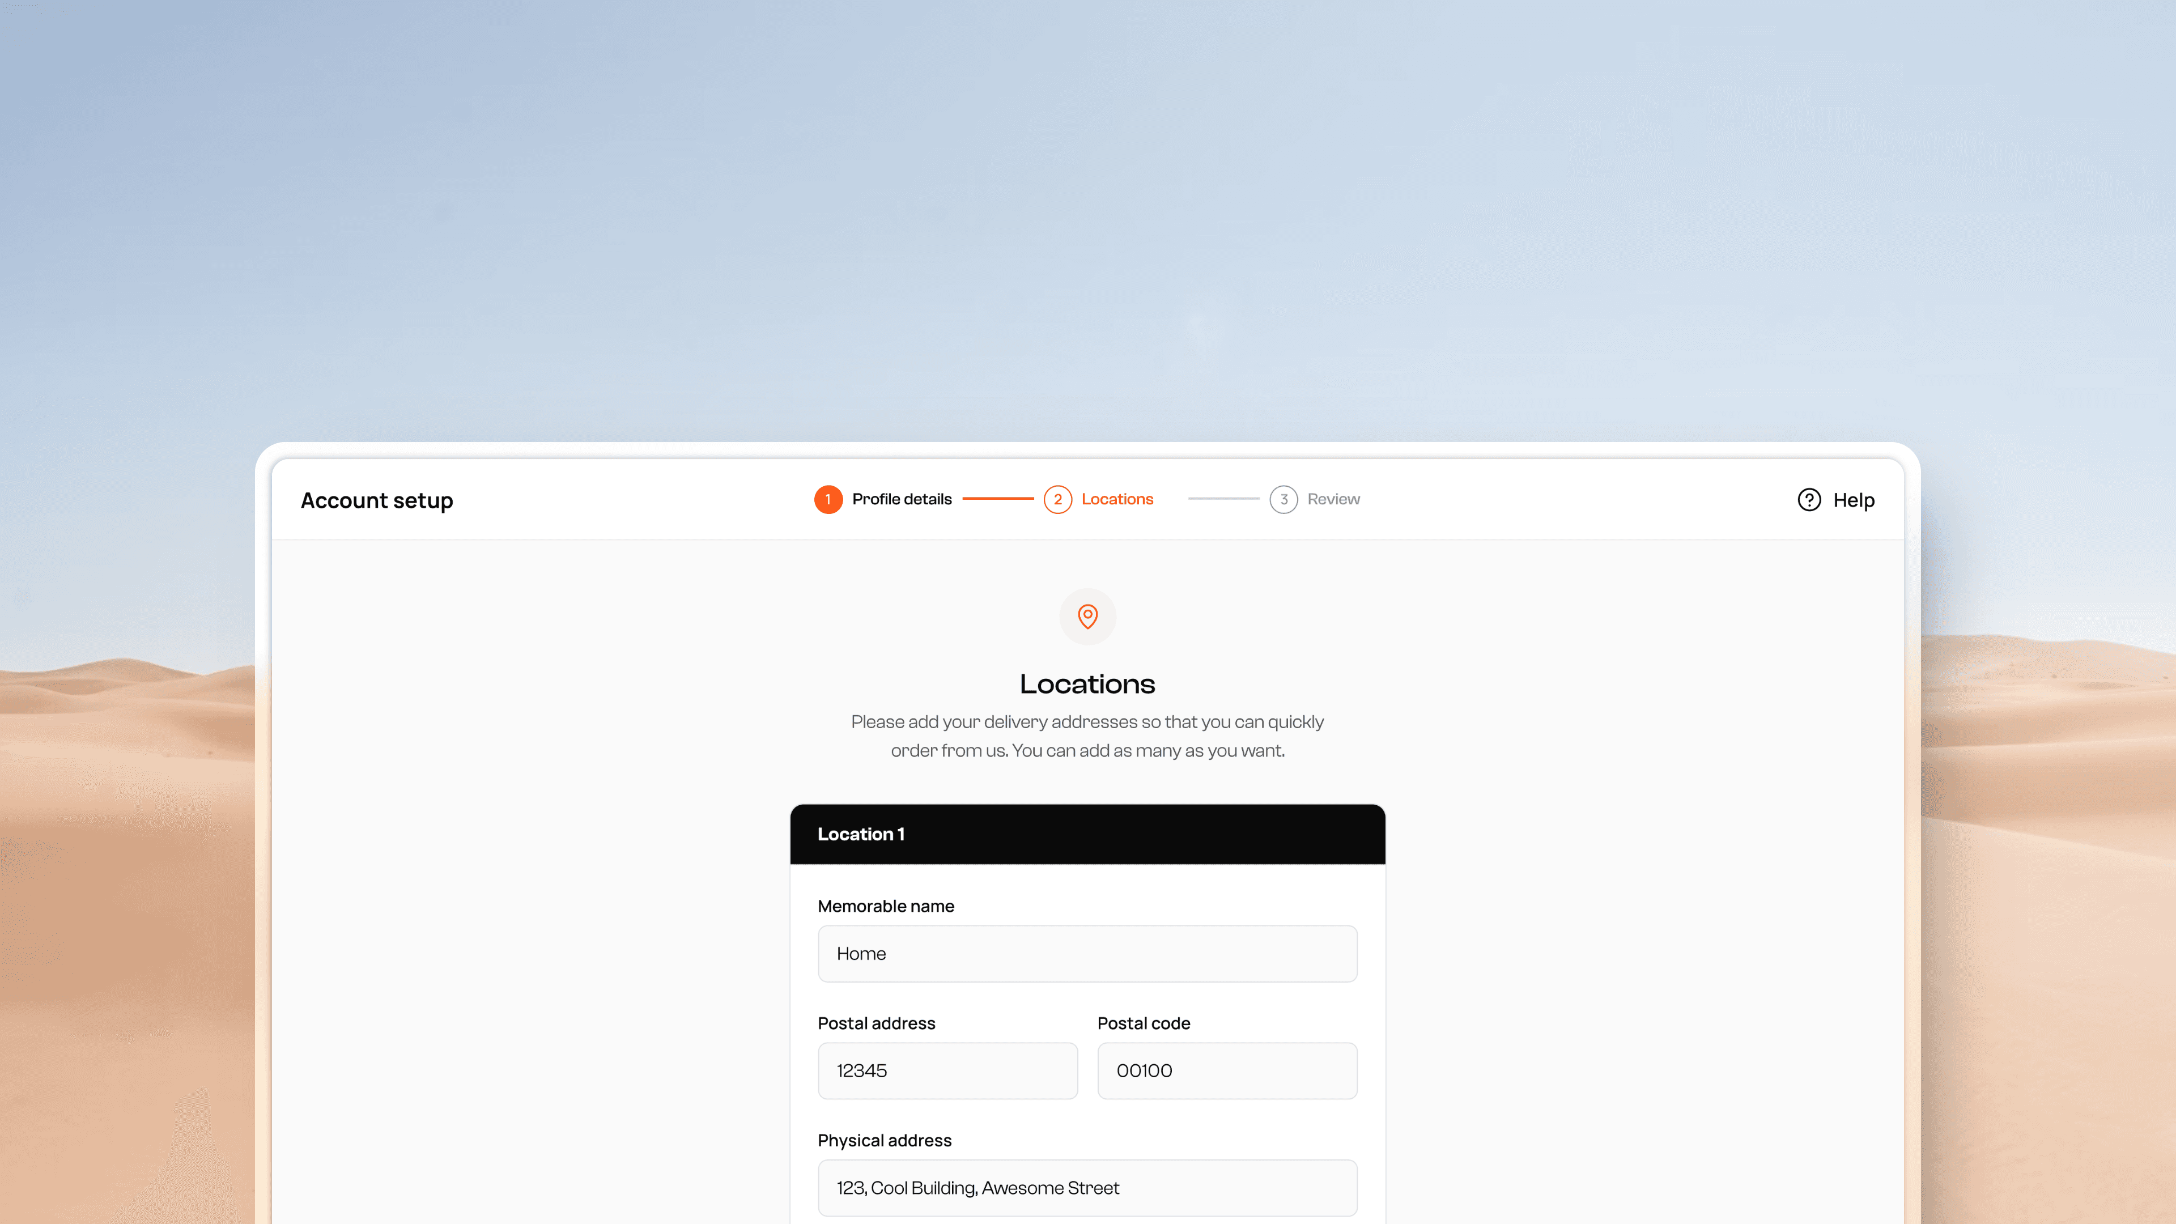Select step 1 circle in the stepper

[x=828, y=499]
